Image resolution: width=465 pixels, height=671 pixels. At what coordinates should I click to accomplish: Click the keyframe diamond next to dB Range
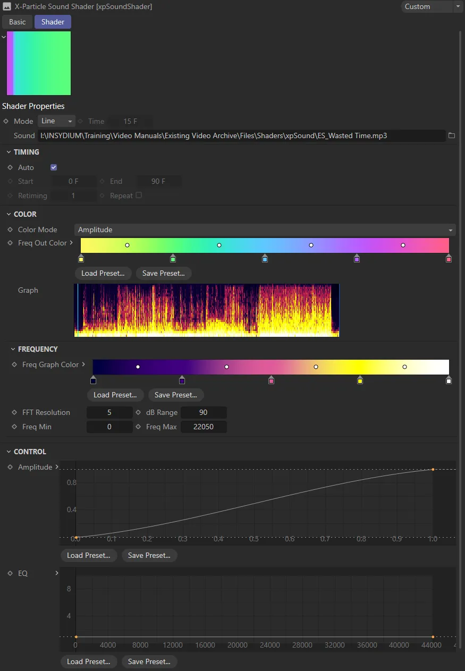coord(139,412)
